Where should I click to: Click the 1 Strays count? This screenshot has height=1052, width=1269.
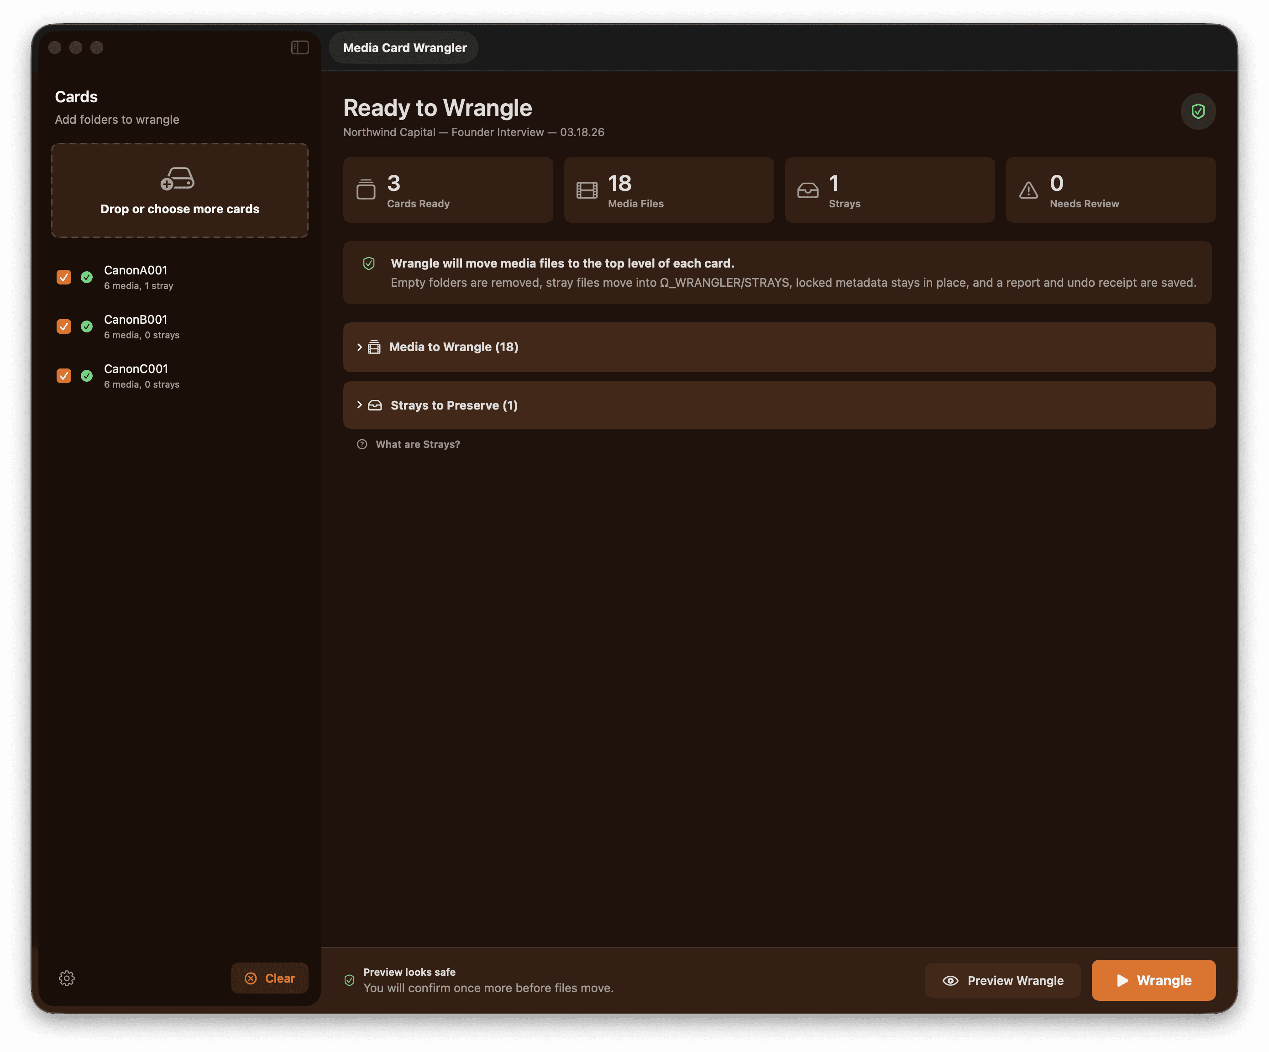coord(834,183)
